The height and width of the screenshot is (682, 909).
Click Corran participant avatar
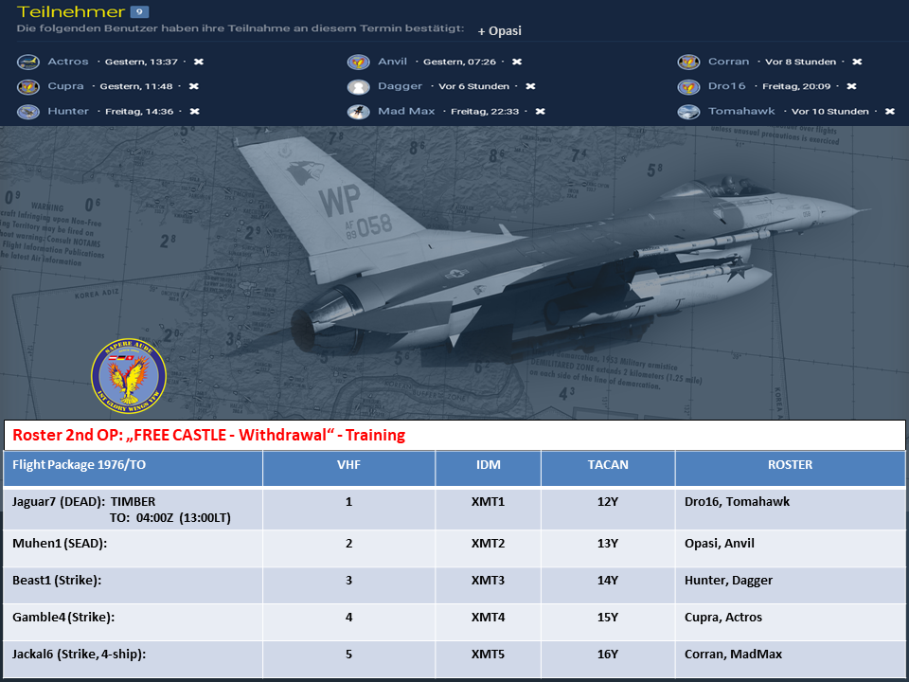coord(688,62)
